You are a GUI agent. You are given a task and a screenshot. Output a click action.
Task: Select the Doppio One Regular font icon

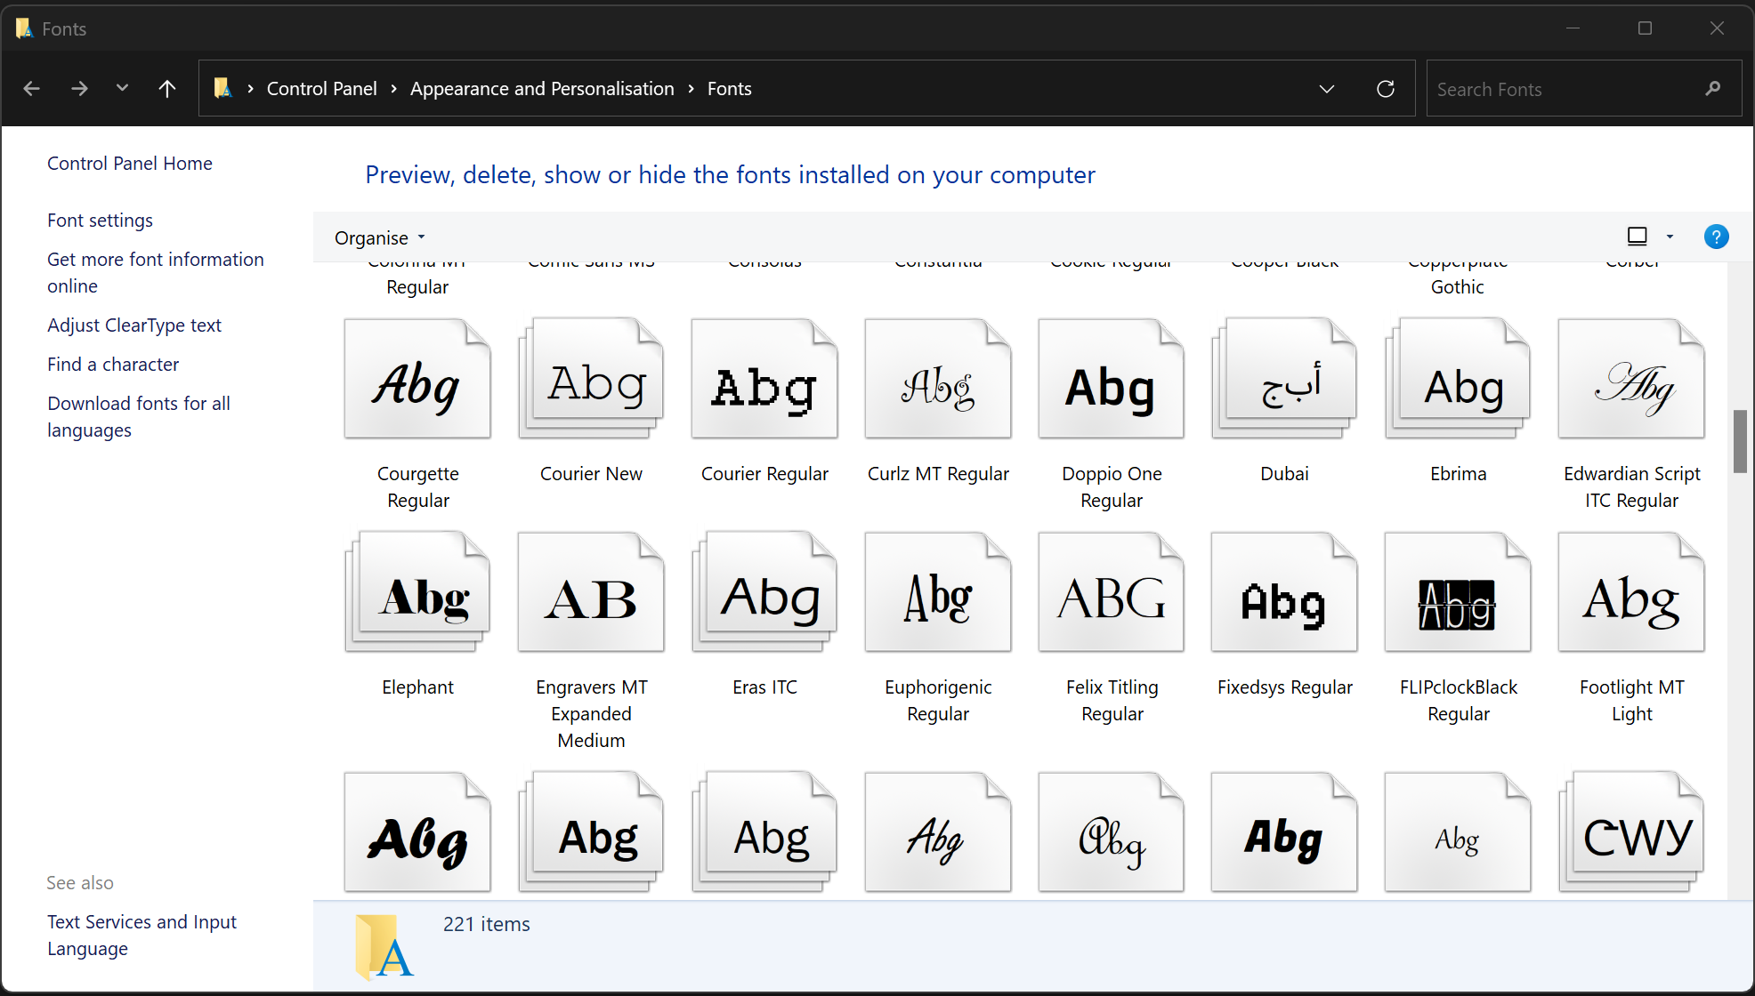(x=1112, y=379)
